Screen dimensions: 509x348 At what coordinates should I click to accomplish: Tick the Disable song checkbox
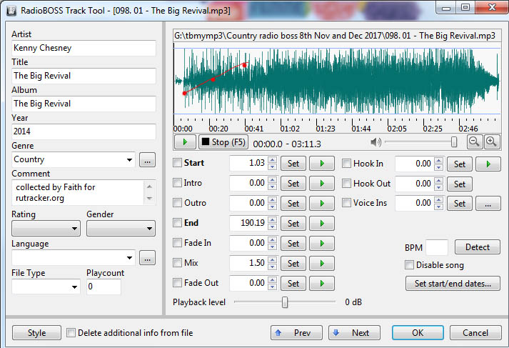point(409,265)
